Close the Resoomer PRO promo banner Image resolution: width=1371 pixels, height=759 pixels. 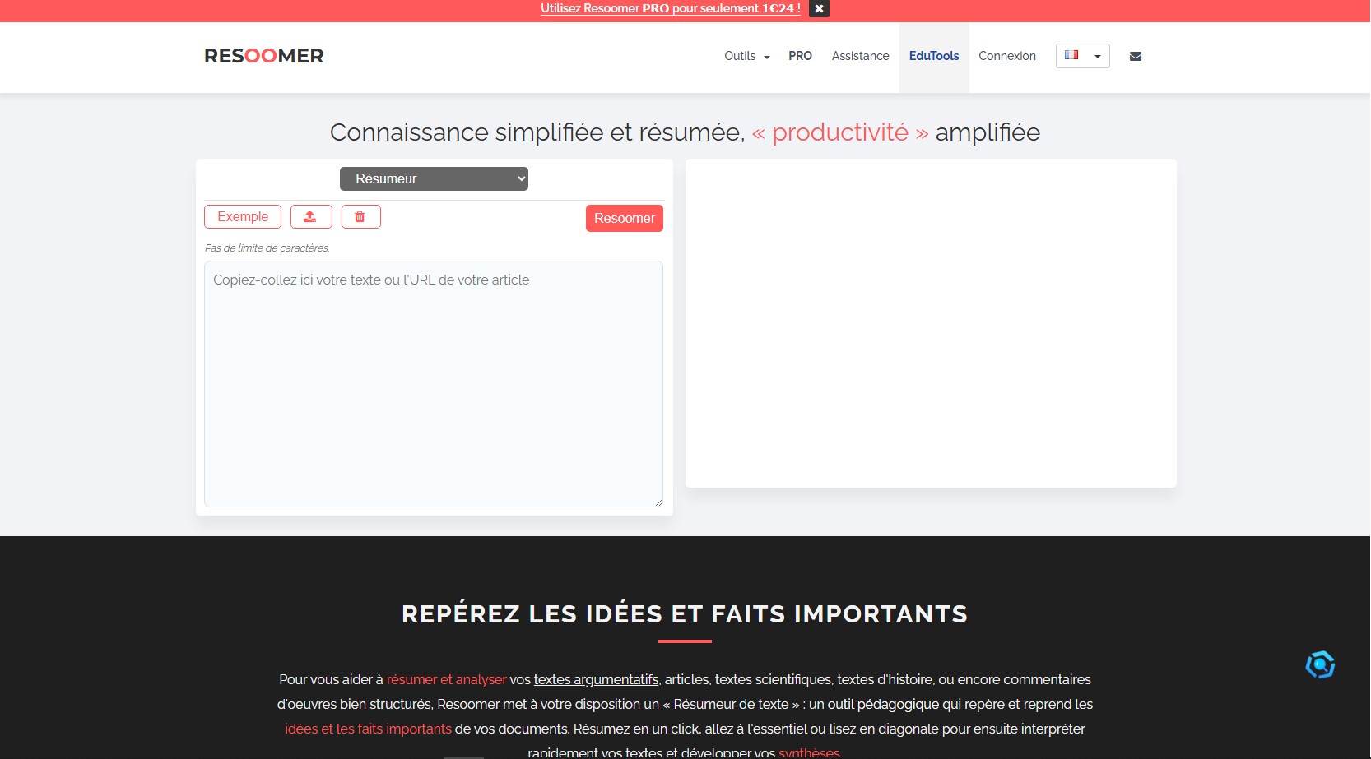pos(819,8)
